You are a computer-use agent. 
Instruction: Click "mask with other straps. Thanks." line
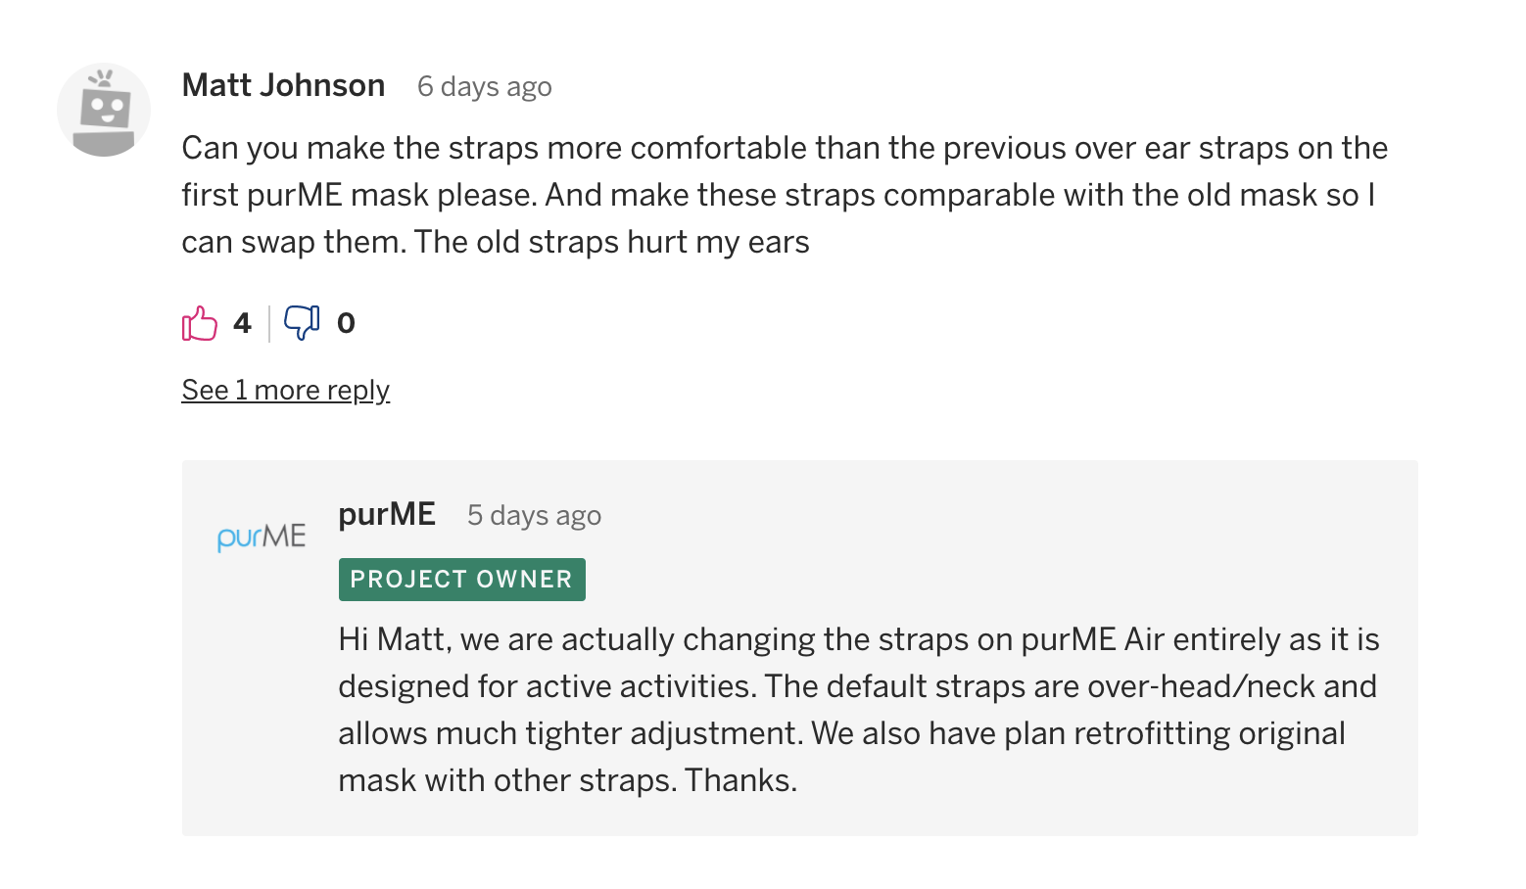tap(568, 780)
